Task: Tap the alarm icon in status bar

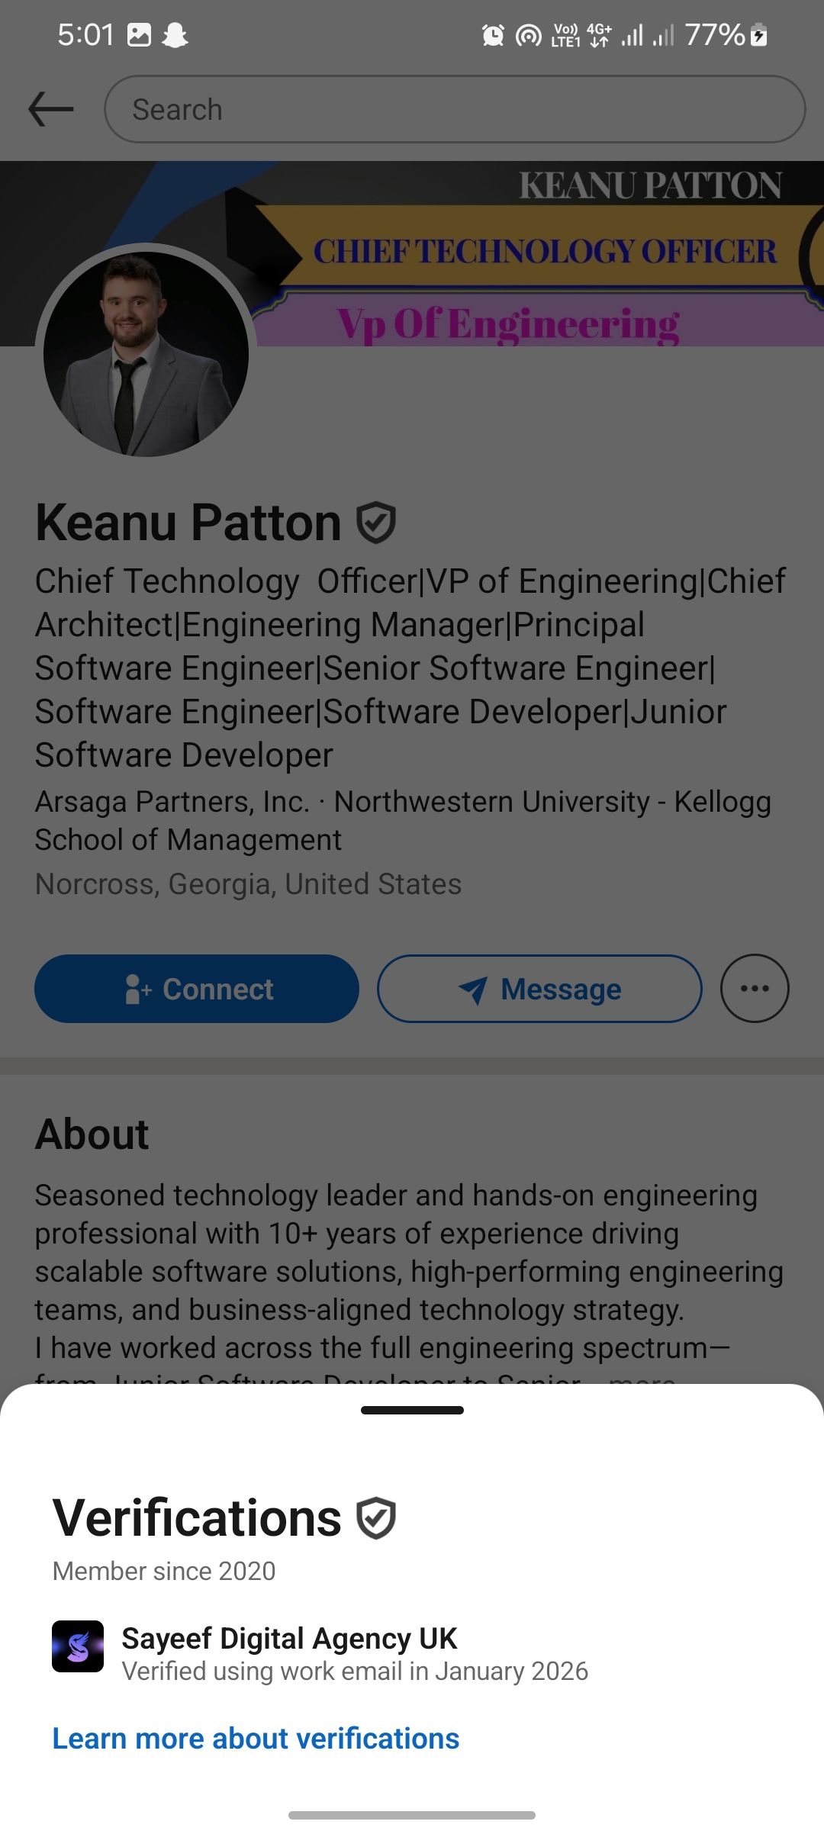Action: click(493, 35)
